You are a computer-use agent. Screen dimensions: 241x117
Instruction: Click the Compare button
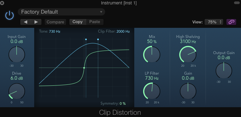tap(55, 22)
